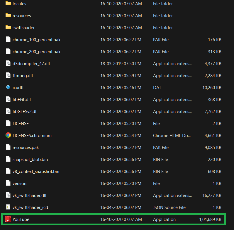This screenshot has width=234, height=230.
Task: Click the 368 KB size value
Action: click(215, 100)
